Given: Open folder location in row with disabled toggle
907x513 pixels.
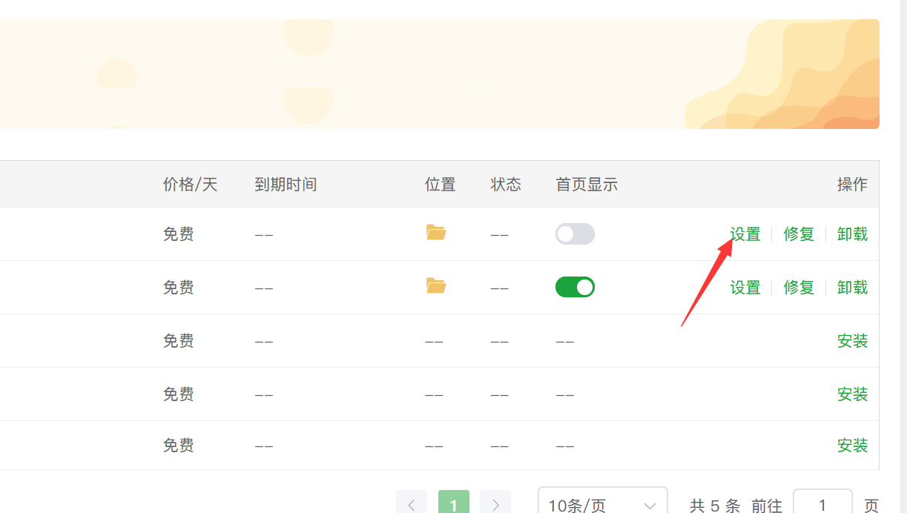Looking at the screenshot, I should (436, 233).
